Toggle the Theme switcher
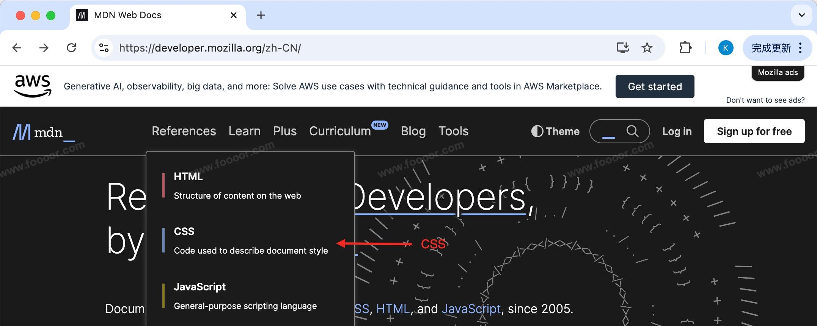 tap(555, 131)
